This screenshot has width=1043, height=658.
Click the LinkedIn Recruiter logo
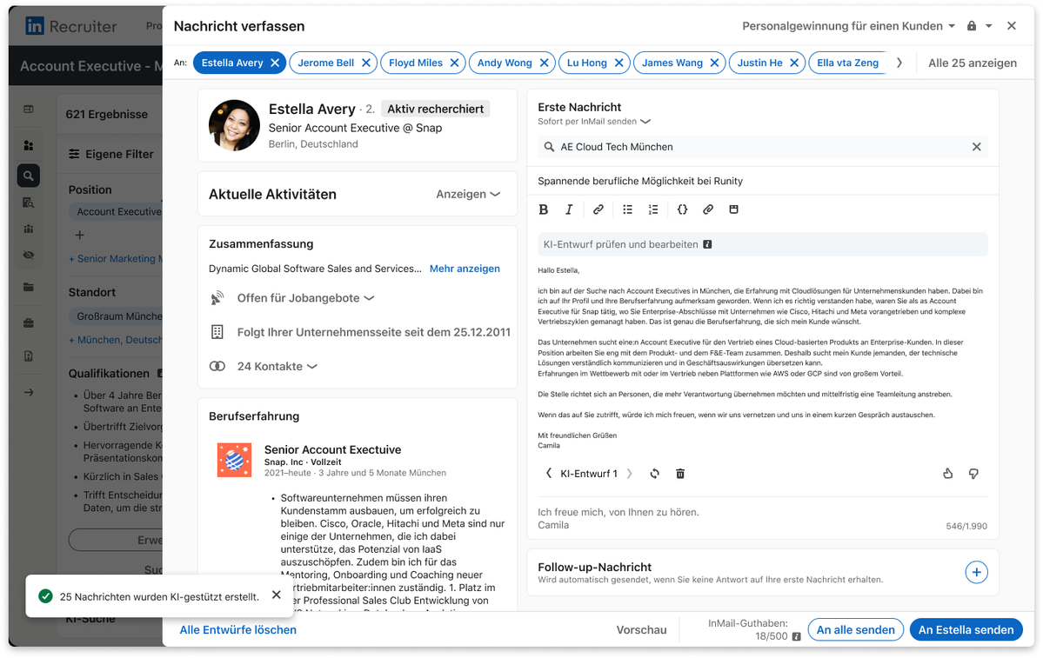70,26
